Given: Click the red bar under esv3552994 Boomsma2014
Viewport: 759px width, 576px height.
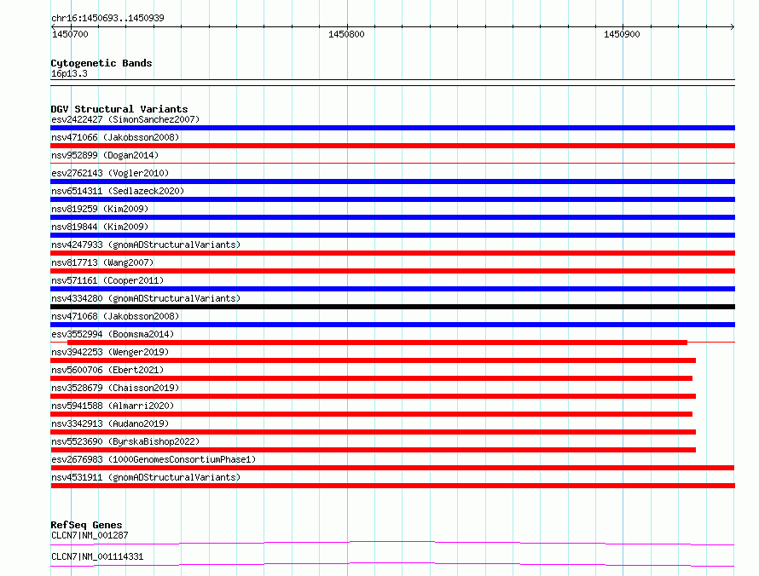Looking at the screenshot, I should coord(377,343).
